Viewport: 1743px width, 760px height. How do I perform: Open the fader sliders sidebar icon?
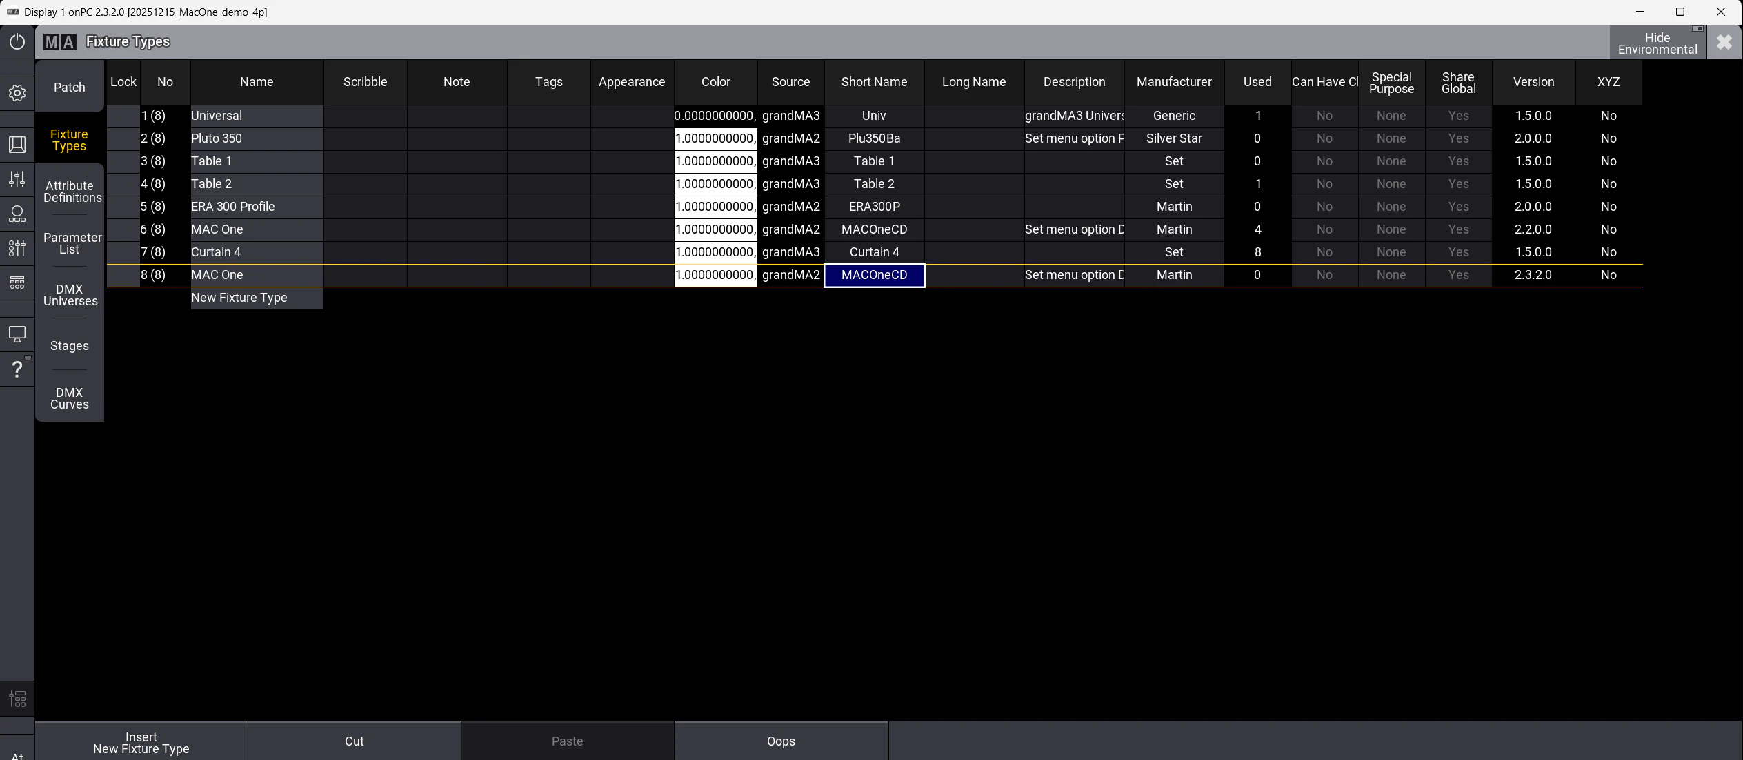17,179
